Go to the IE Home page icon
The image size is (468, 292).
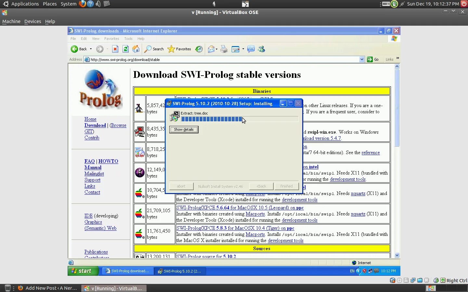[x=136, y=49]
